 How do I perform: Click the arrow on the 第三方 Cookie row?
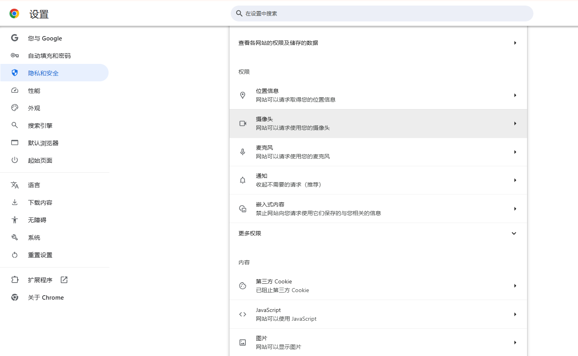tap(515, 286)
